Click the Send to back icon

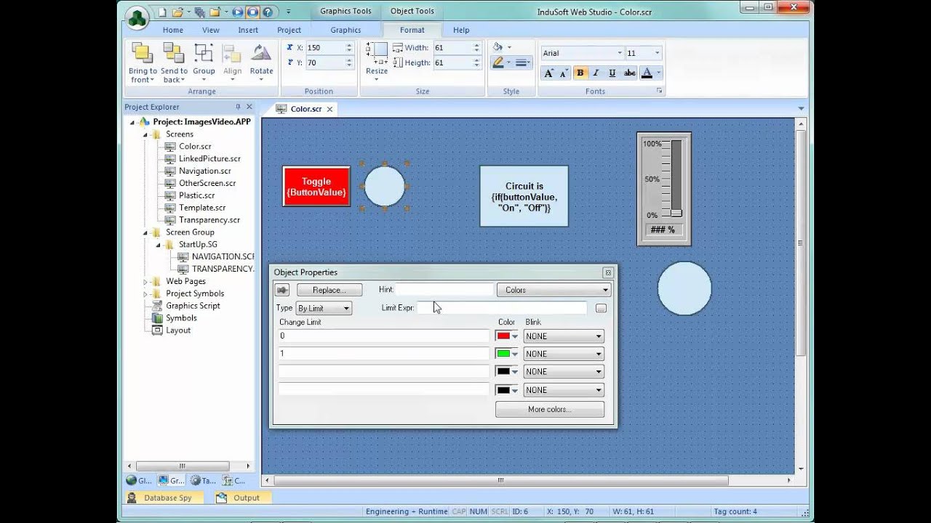173,53
